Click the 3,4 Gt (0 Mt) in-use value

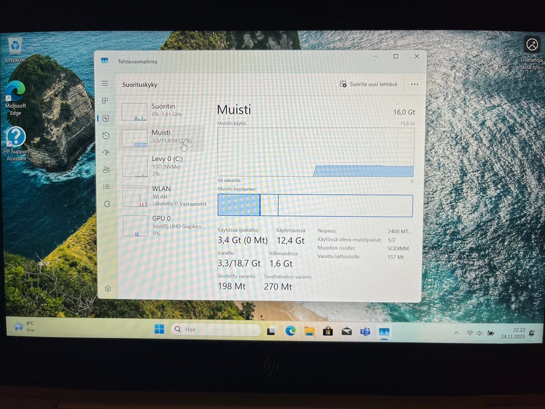[x=242, y=240]
